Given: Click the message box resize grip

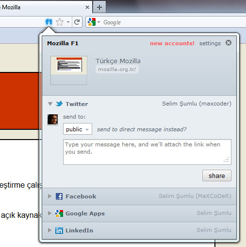Looking at the screenshot, I should coord(227,160).
